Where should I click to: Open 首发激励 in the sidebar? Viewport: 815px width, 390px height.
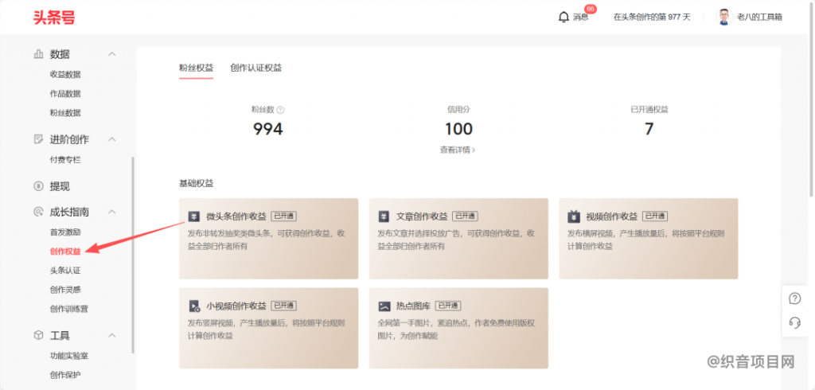click(65, 232)
